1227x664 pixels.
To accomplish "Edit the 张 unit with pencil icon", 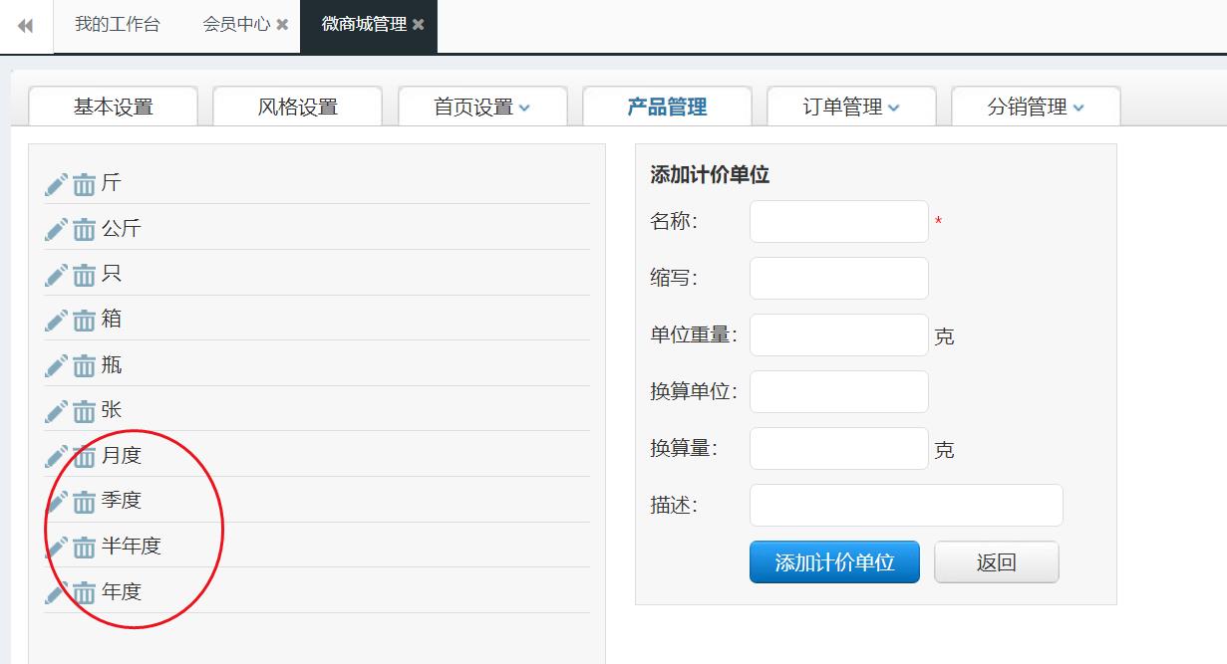I will pyautogui.click(x=56, y=411).
